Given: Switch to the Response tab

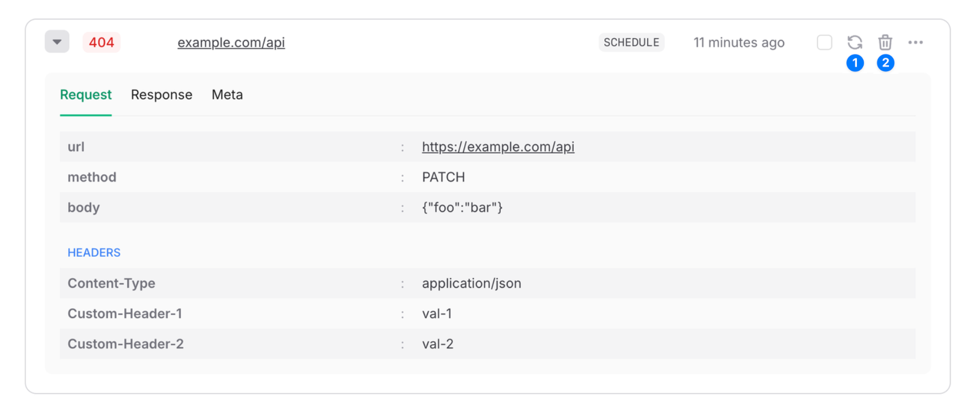Looking at the screenshot, I should [x=162, y=95].
